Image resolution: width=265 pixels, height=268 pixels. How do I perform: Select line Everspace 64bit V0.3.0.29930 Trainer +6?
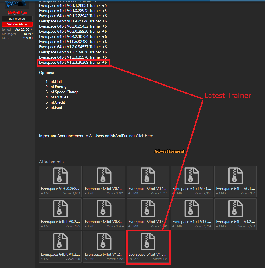73,32
